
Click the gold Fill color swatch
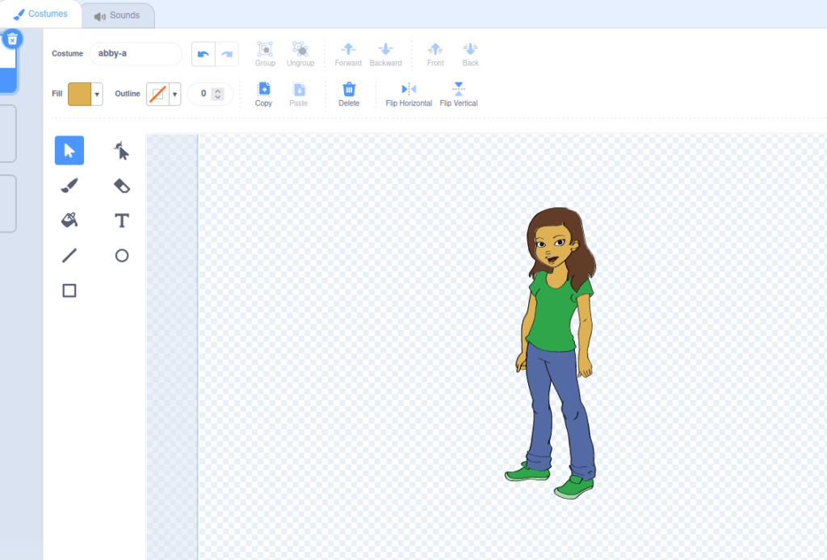pyautogui.click(x=80, y=94)
